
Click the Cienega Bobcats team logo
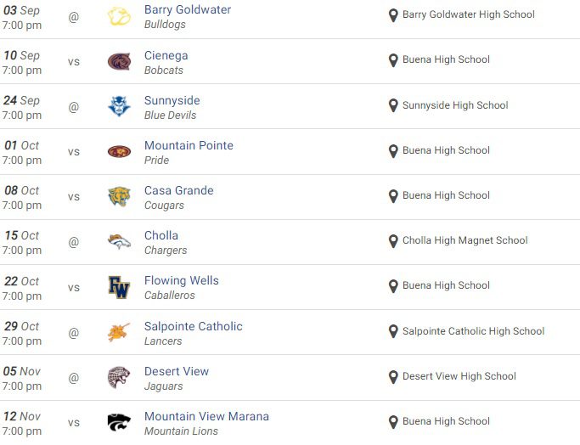coord(120,61)
